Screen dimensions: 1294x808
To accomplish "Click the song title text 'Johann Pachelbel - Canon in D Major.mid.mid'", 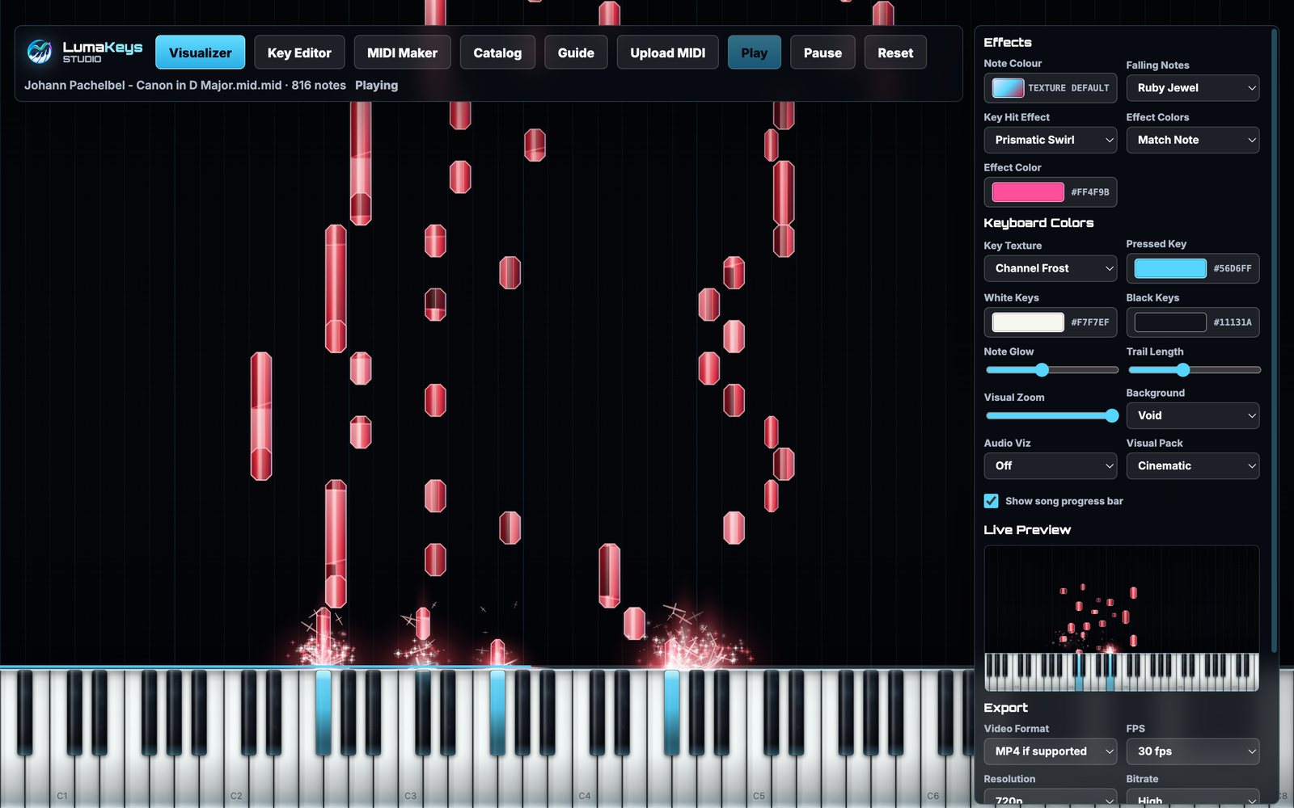I will point(153,85).
